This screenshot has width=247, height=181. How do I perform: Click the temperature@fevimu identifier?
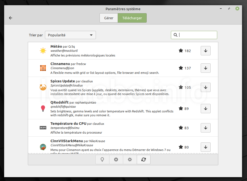point(65,128)
